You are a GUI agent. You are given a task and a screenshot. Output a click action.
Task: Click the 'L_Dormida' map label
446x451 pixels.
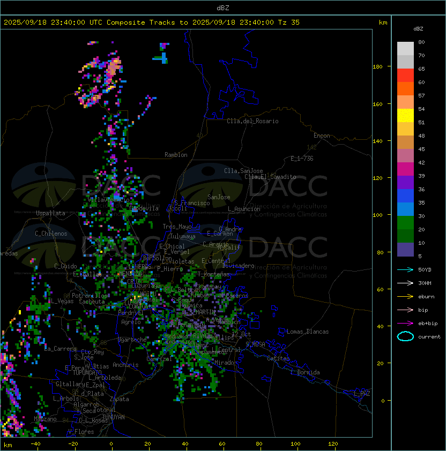305,372
